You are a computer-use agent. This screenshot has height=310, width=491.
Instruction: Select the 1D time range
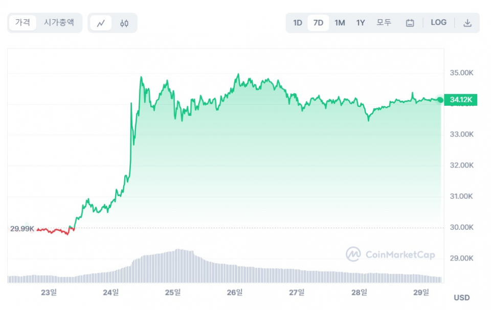coord(297,23)
